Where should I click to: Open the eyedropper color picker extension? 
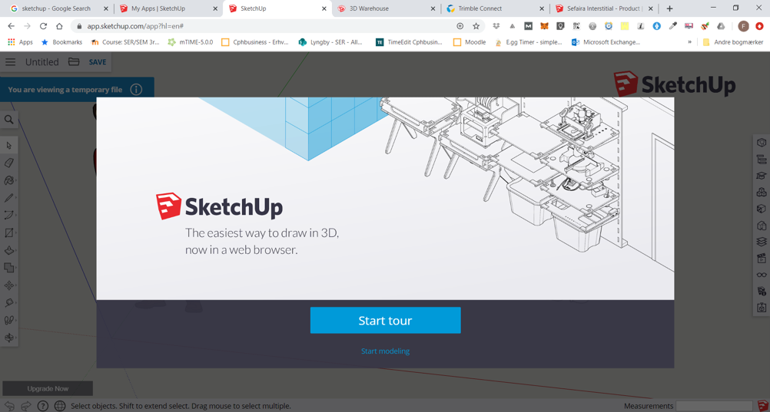coord(672,26)
